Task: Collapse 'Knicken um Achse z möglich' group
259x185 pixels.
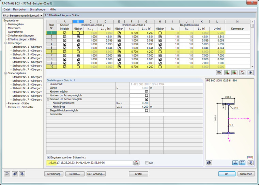Action: 48,99
